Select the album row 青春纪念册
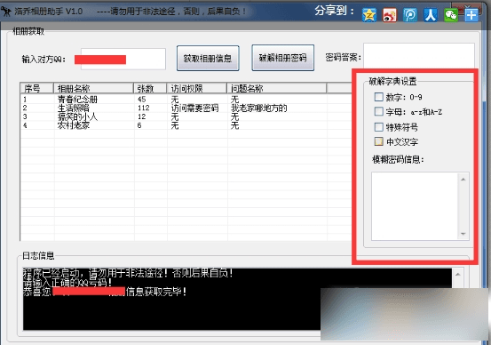The height and width of the screenshot is (345, 491). (186, 100)
